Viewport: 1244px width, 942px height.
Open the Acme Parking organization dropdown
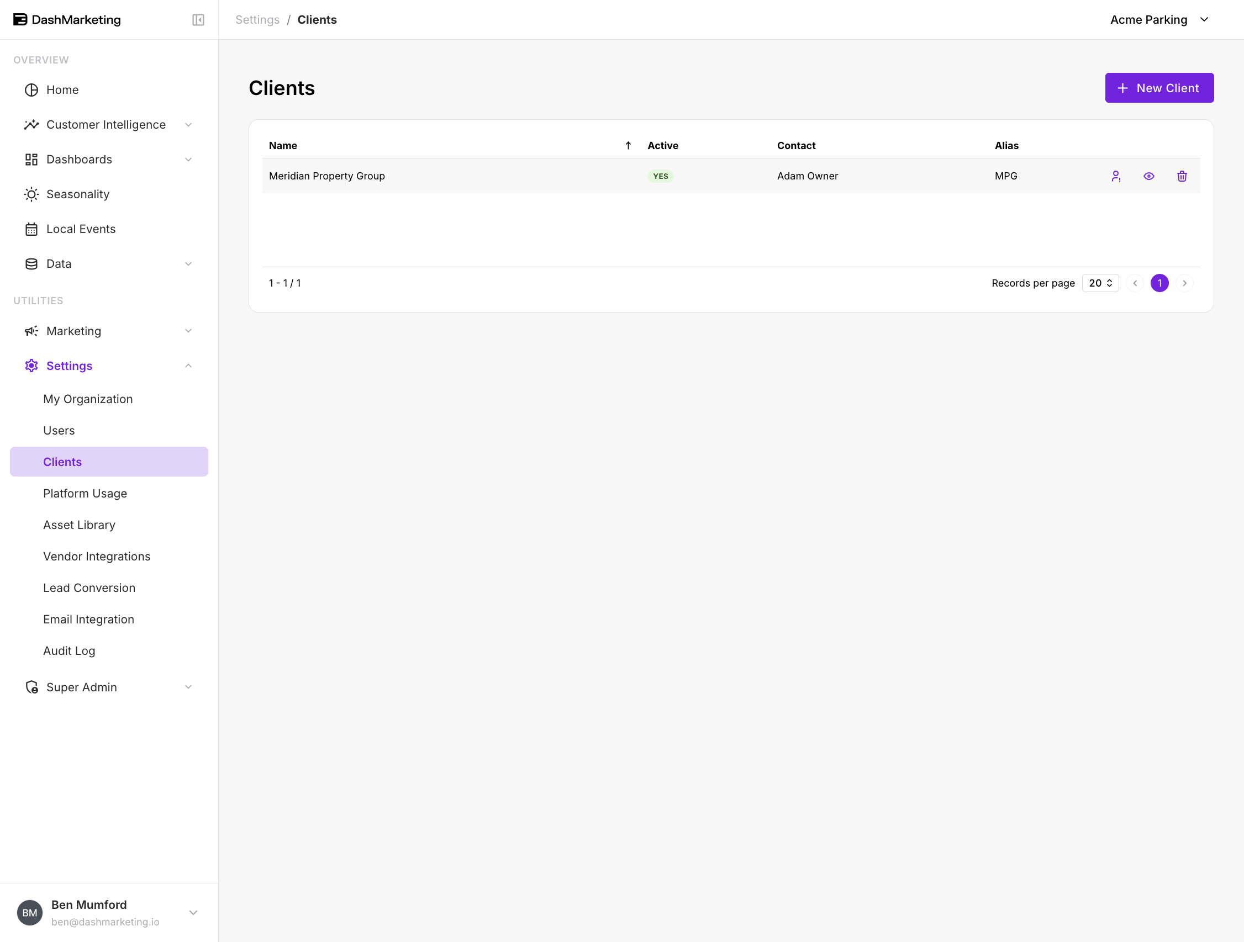pos(1159,20)
